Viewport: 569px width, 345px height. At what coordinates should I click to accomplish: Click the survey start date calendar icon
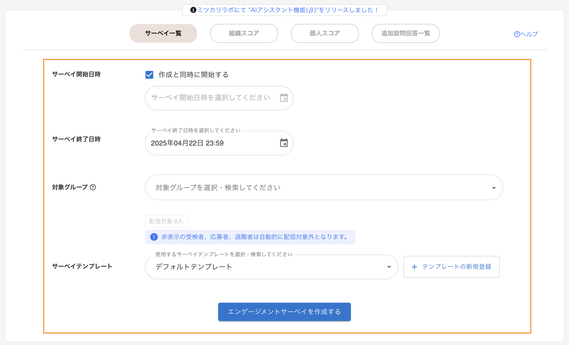click(x=284, y=98)
